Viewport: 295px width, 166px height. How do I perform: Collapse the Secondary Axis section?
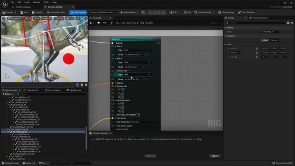[116, 101]
